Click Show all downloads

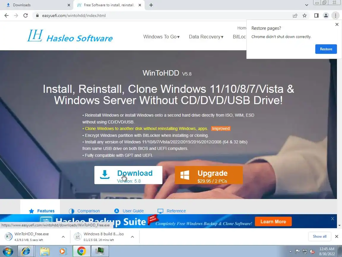[x=319, y=236]
